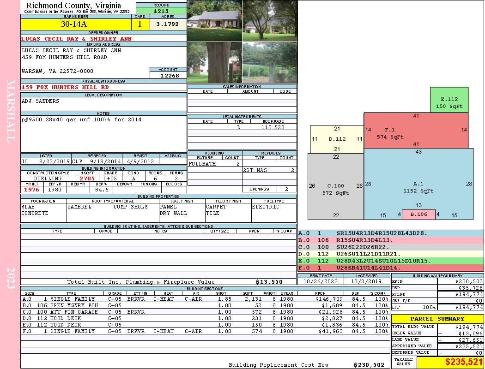The image size is (485, 369).
Task: Open the fence and field photo
Action: click(270, 62)
